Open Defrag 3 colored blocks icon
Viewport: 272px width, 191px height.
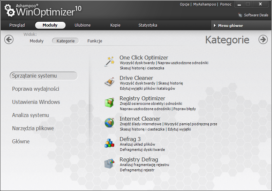pyautogui.click(x=109, y=143)
